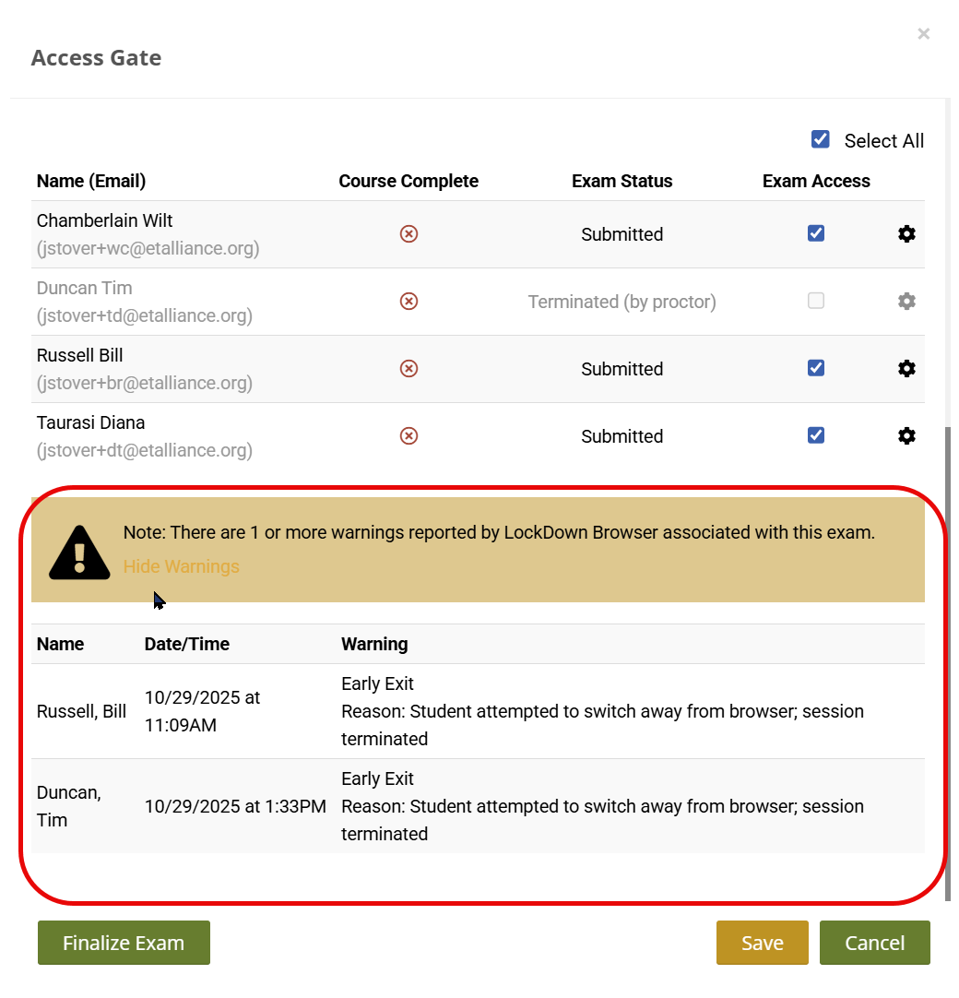The image size is (959, 998).
Task: Click Course Complete X icon for Taurasi Diana
Action: coord(408,436)
